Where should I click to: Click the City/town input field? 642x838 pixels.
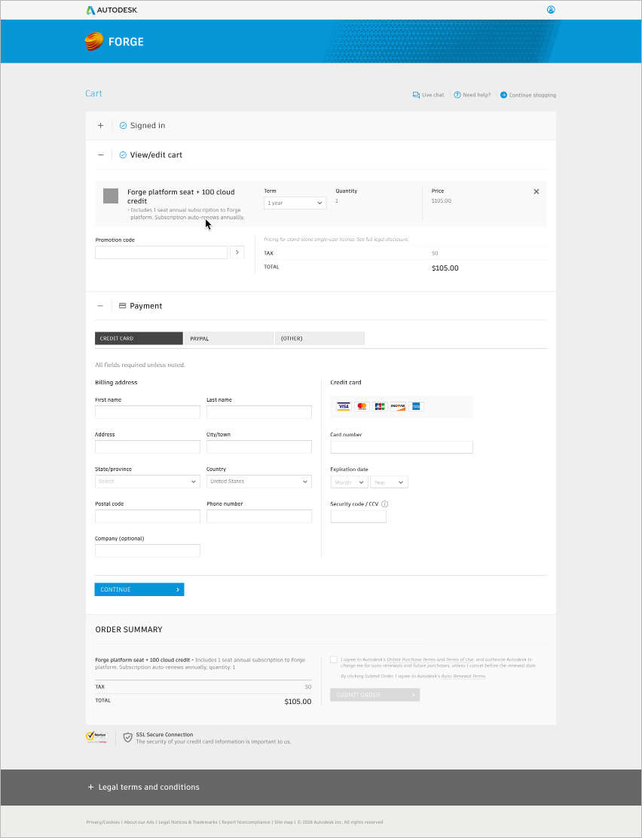pos(259,447)
